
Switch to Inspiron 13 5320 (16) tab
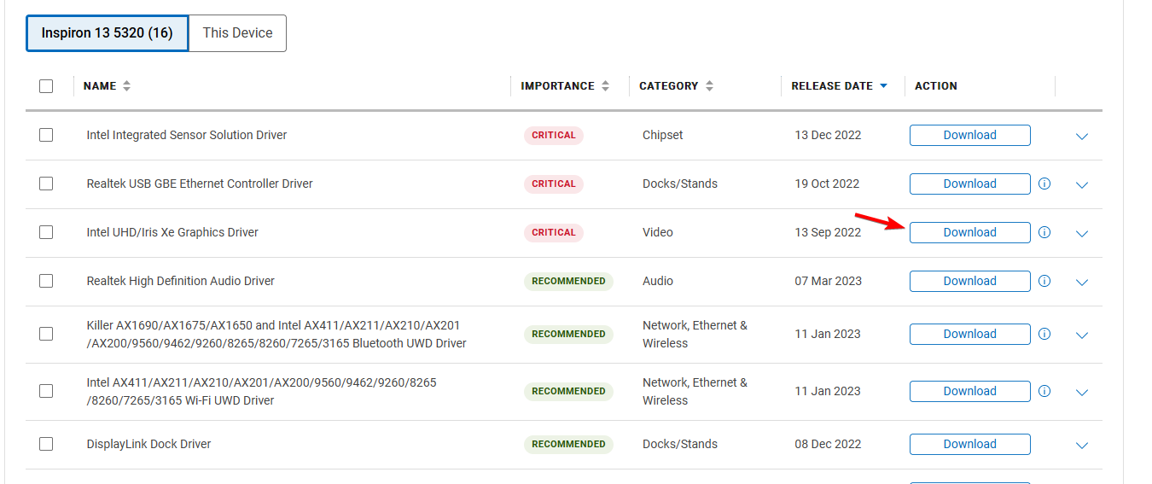pyautogui.click(x=108, y=33)
